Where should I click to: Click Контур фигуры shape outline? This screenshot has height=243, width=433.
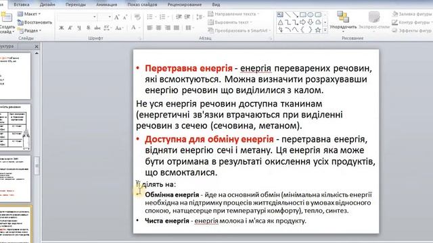coord(412,22)
